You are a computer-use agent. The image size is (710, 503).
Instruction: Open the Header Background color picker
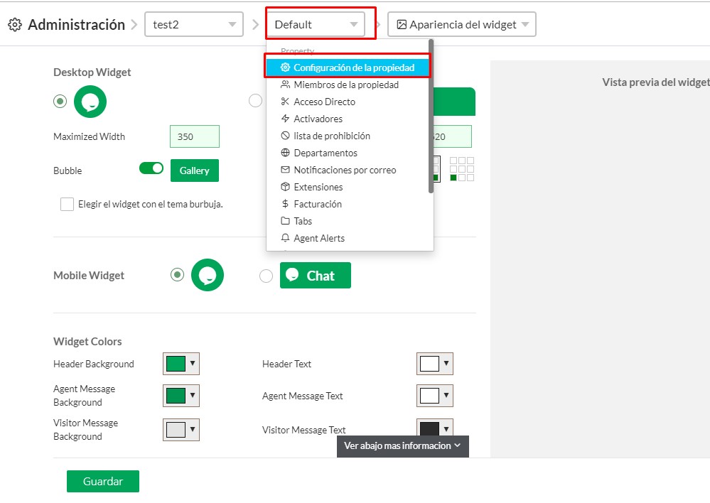pyautogui.click(x=181, y=364)
